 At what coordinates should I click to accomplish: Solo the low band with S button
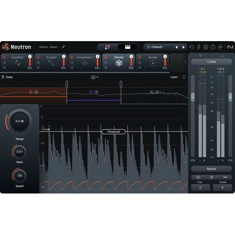36,92
